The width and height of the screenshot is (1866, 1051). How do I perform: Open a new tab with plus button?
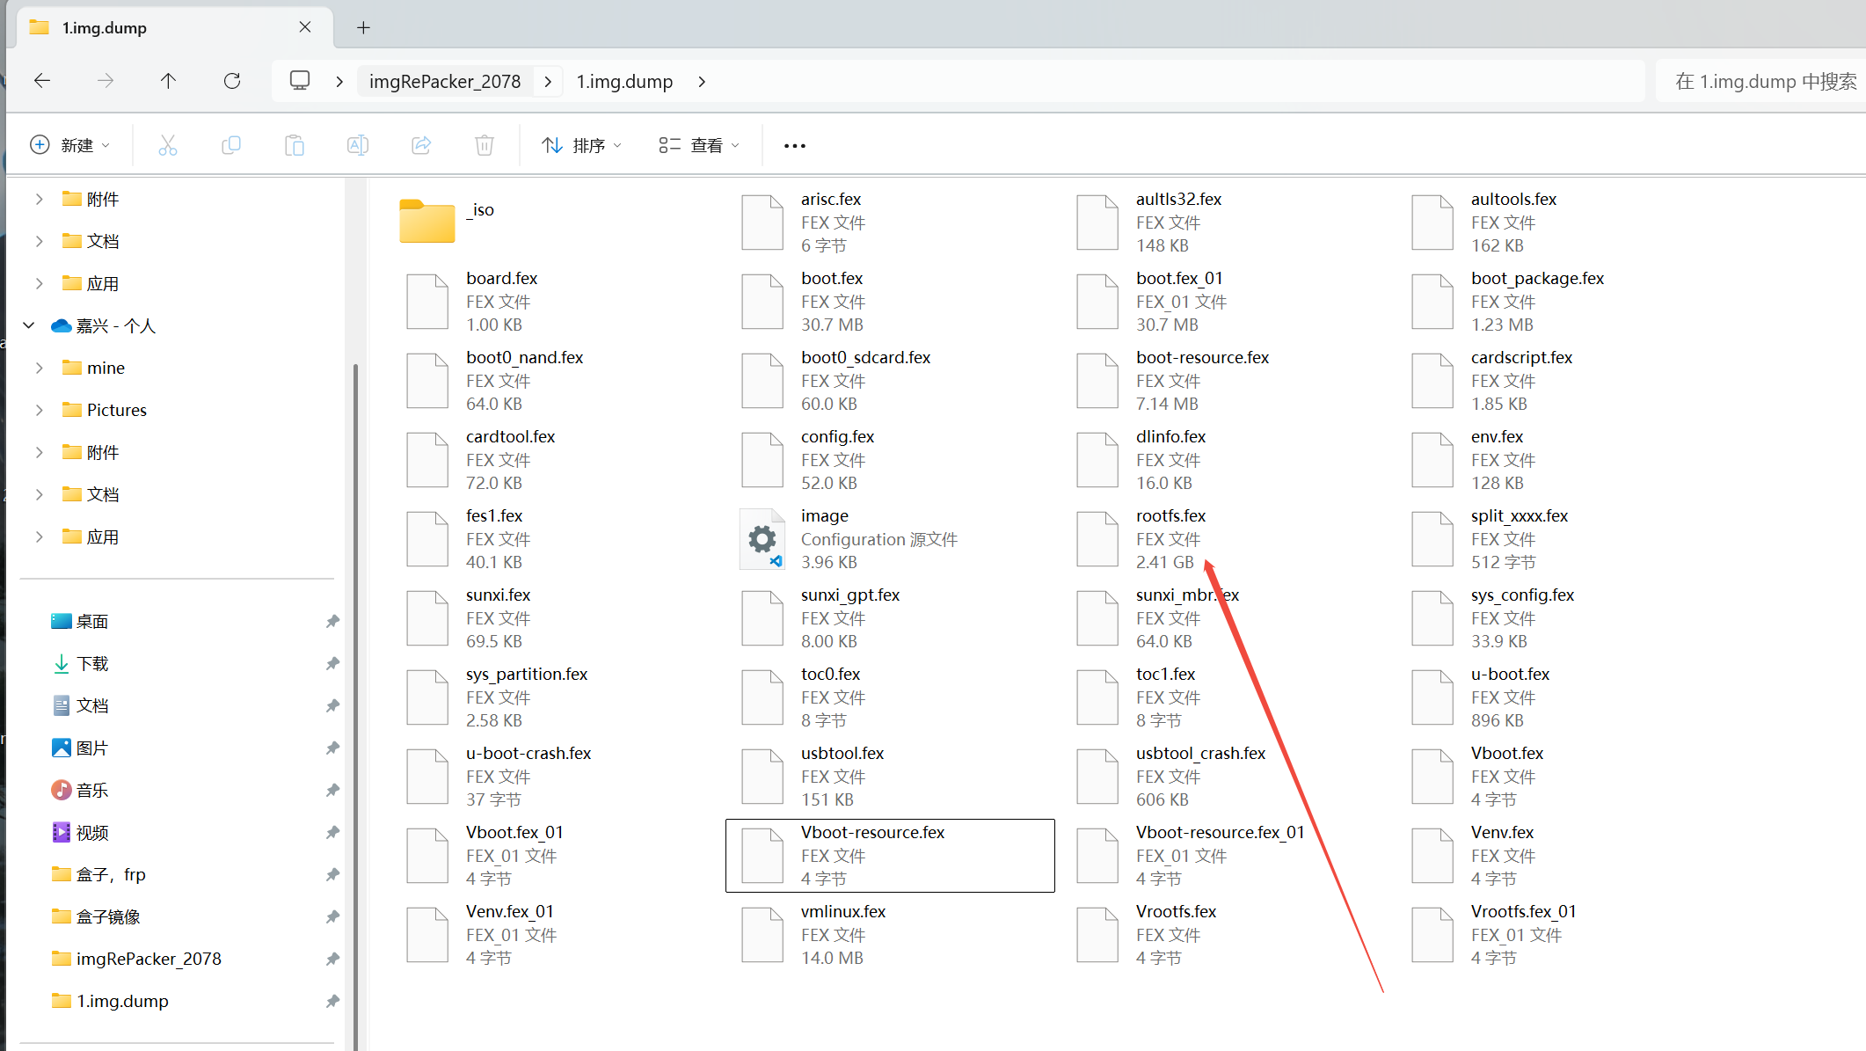pyautogui.click(x=363, y=27)
